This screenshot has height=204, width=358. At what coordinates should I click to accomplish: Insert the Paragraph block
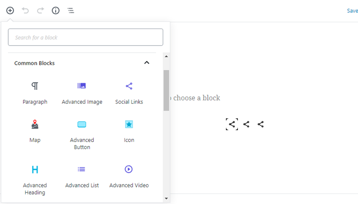point(35,93)
